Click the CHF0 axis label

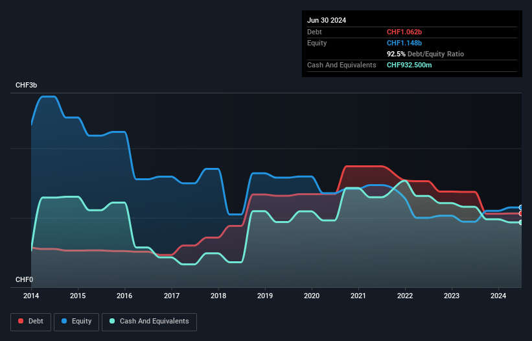(x=24, y=279)
